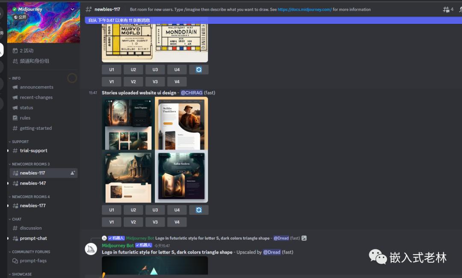
Task: Click V3 under the MONDDTAIN ticket image
Action: coord(155,82)
